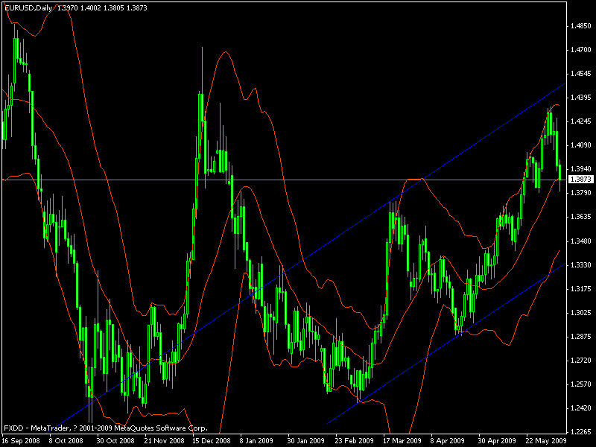Image resolution: width=596 pixels, height=447 pixels.
Task: Select the current price label 1.3873
Action: pos(580,180)
